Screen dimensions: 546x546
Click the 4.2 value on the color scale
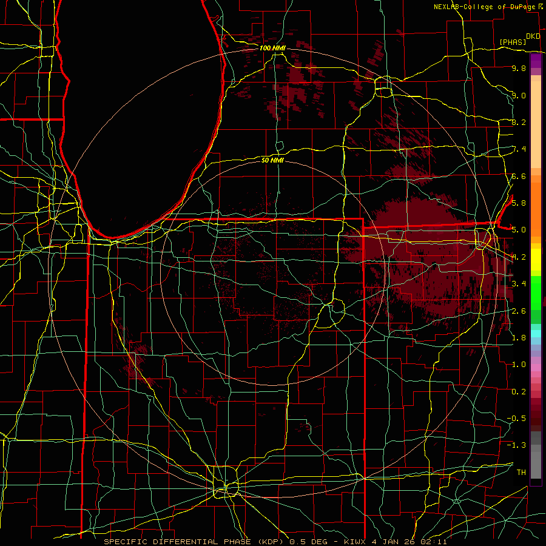519,257
